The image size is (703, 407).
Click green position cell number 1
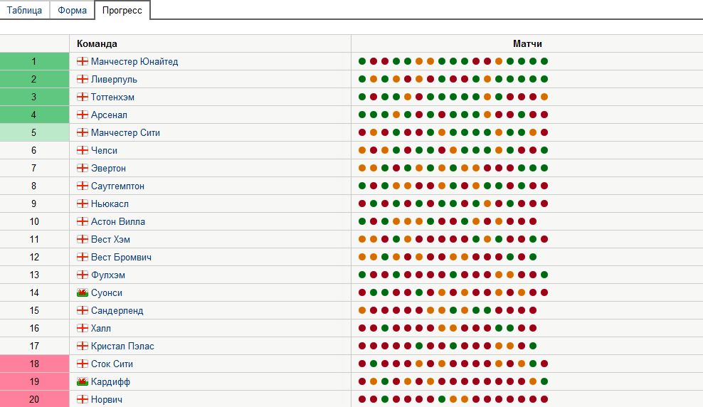pos(35,61)
